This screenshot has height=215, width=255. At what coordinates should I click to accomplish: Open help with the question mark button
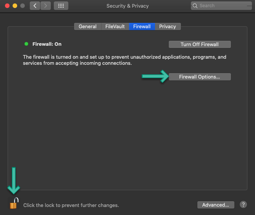click(243, 205)
